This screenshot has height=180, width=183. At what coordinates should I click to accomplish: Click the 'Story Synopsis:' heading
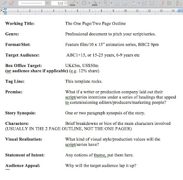[x=21, y=113]
